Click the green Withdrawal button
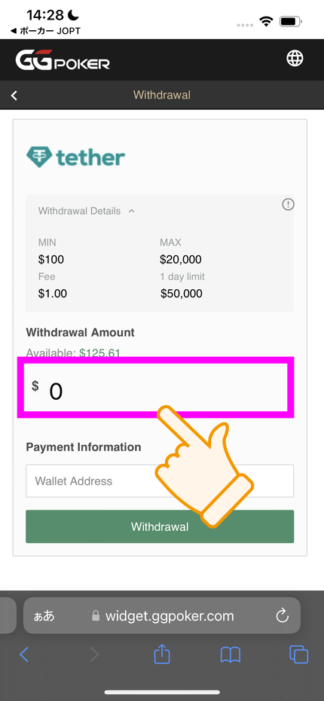 pos(160,526)
